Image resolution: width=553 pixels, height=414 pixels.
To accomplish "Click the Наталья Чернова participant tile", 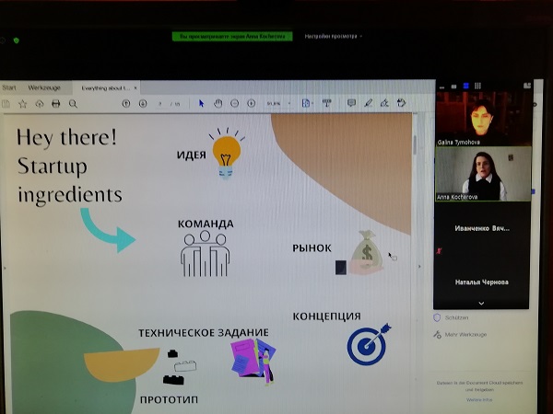I will pos(482,282).
